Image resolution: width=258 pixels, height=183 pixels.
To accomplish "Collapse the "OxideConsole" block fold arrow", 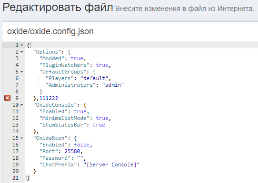I will pyautogui.click(x=22, y=105).
